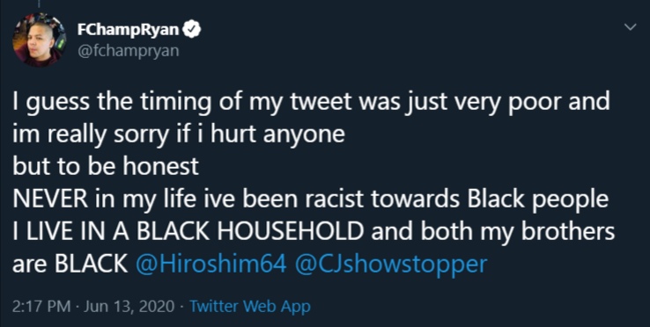Open the @fchampryan handle link
This screenshot has height=327, width=650.
pyautogui.click(x=128, y=52)
